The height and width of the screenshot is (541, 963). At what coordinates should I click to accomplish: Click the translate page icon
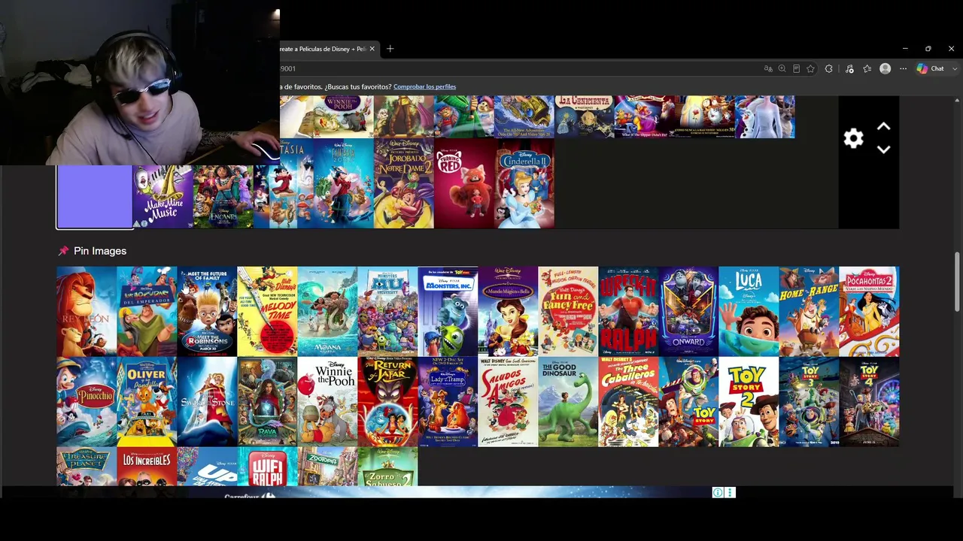pos(768,68)
